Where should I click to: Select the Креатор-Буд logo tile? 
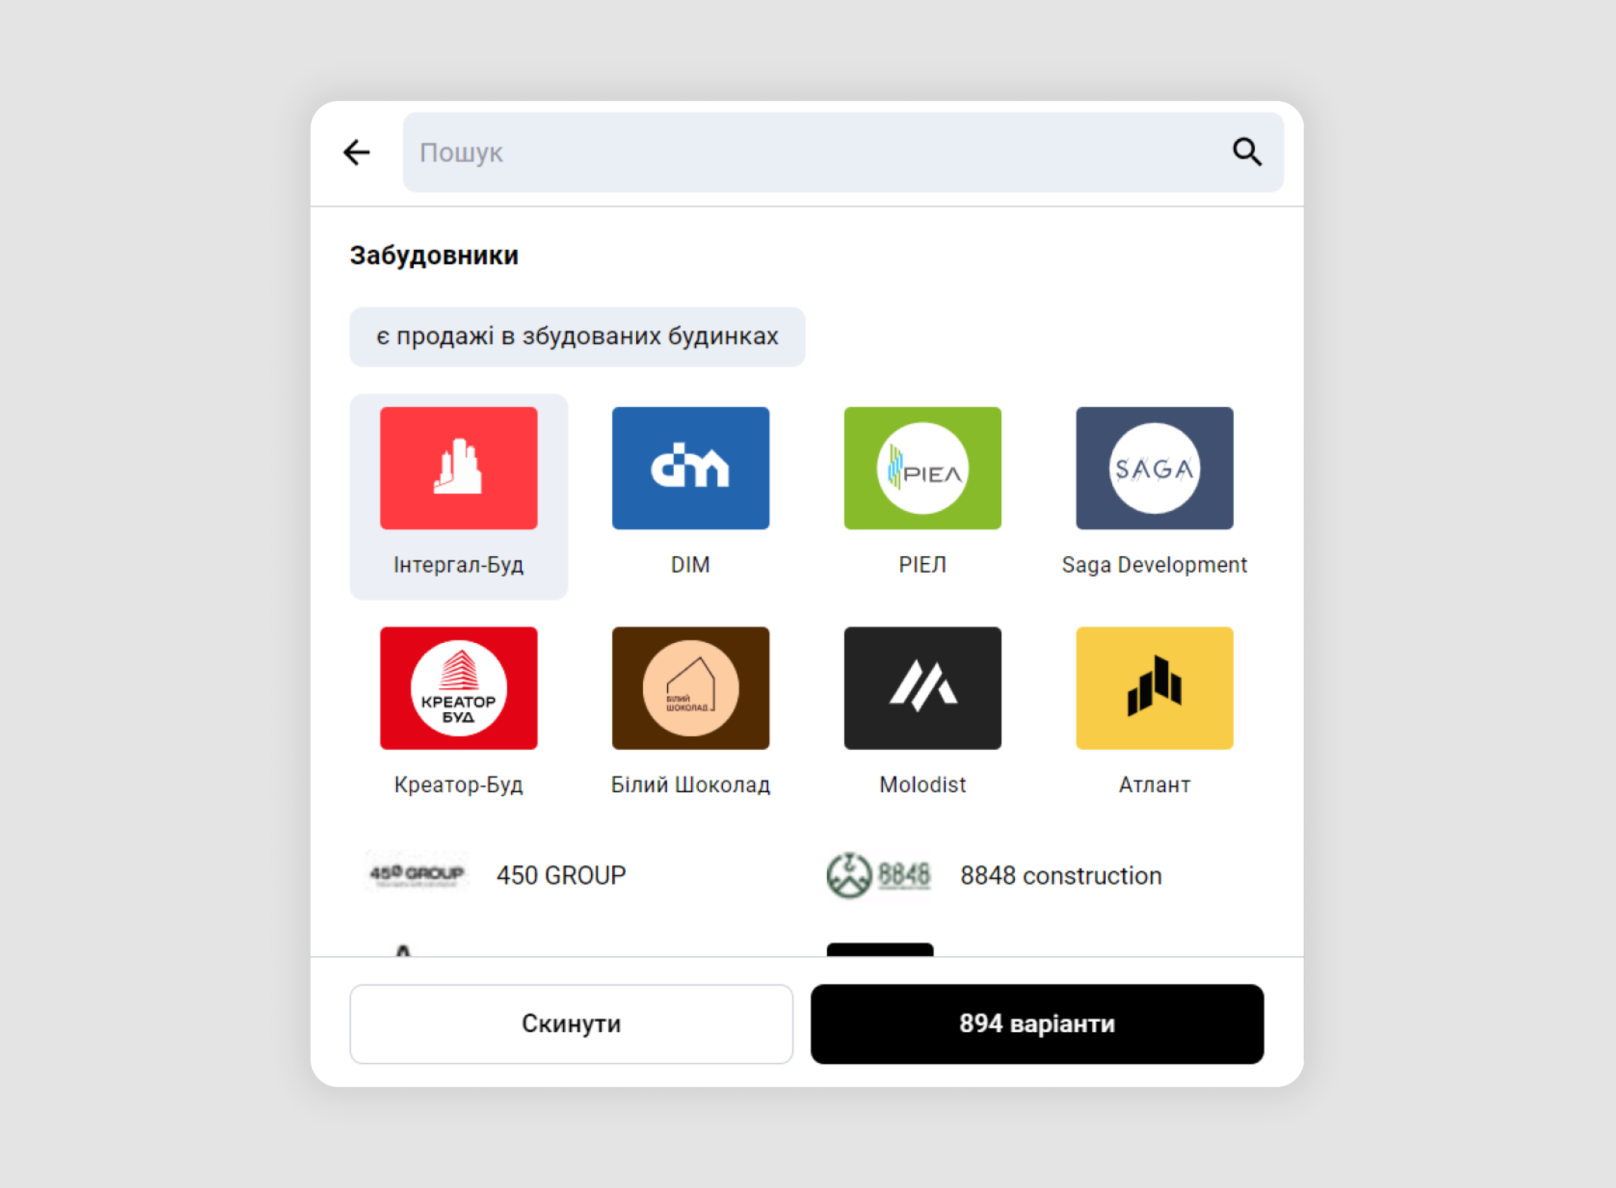(459, 688)
